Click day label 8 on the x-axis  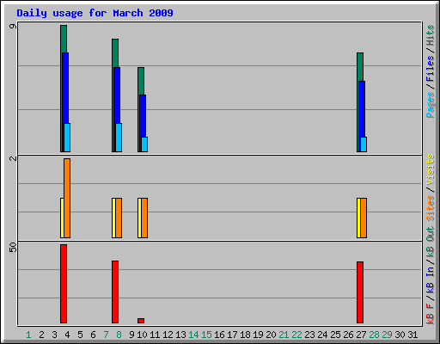click(x=119, y=335)
